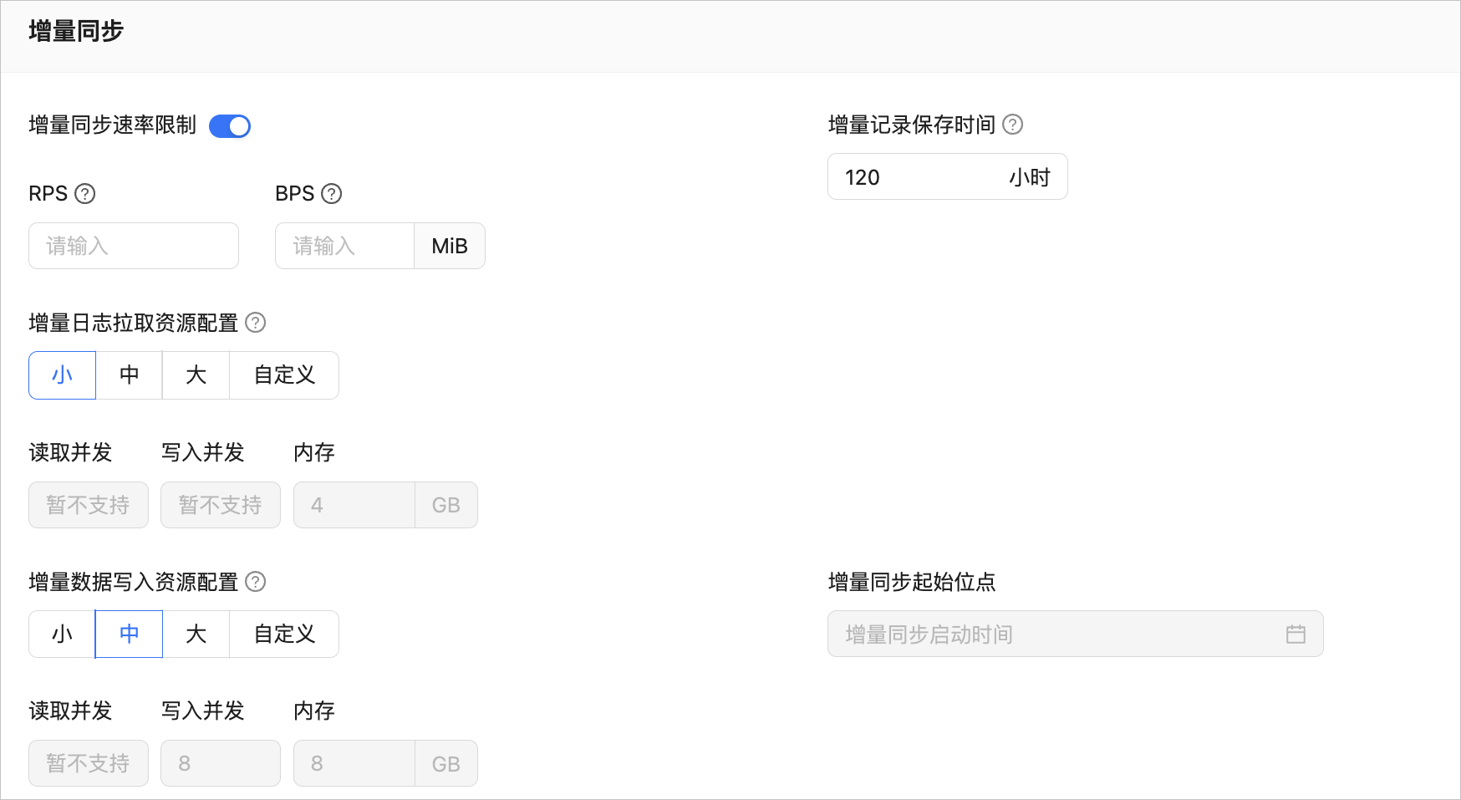Edit the 120 小时 retention field
The width and height of the screenshot is (1461, 800).
(948, 176)
